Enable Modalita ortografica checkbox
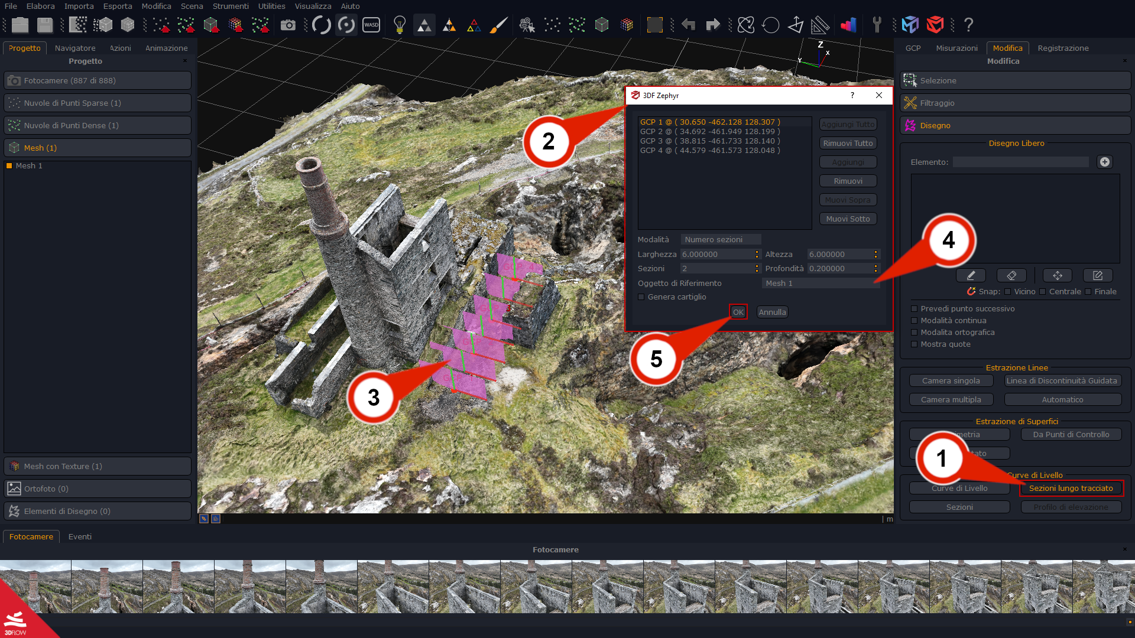This screenshot has height=638, width=1135. pos(915,333)
